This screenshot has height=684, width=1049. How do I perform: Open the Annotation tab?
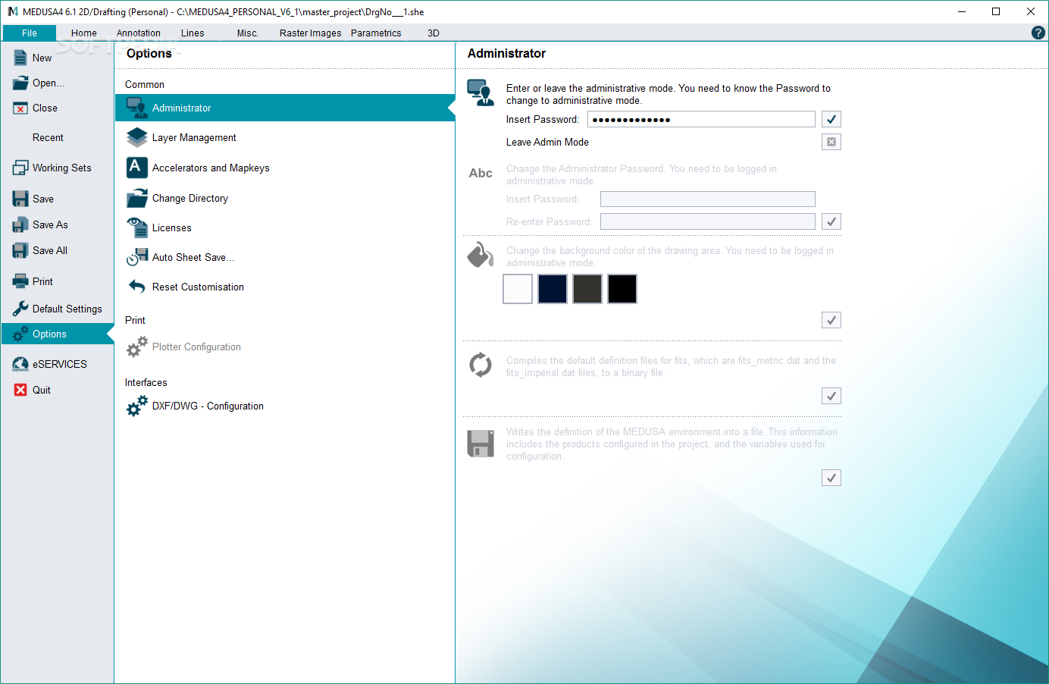coord(139,33)
